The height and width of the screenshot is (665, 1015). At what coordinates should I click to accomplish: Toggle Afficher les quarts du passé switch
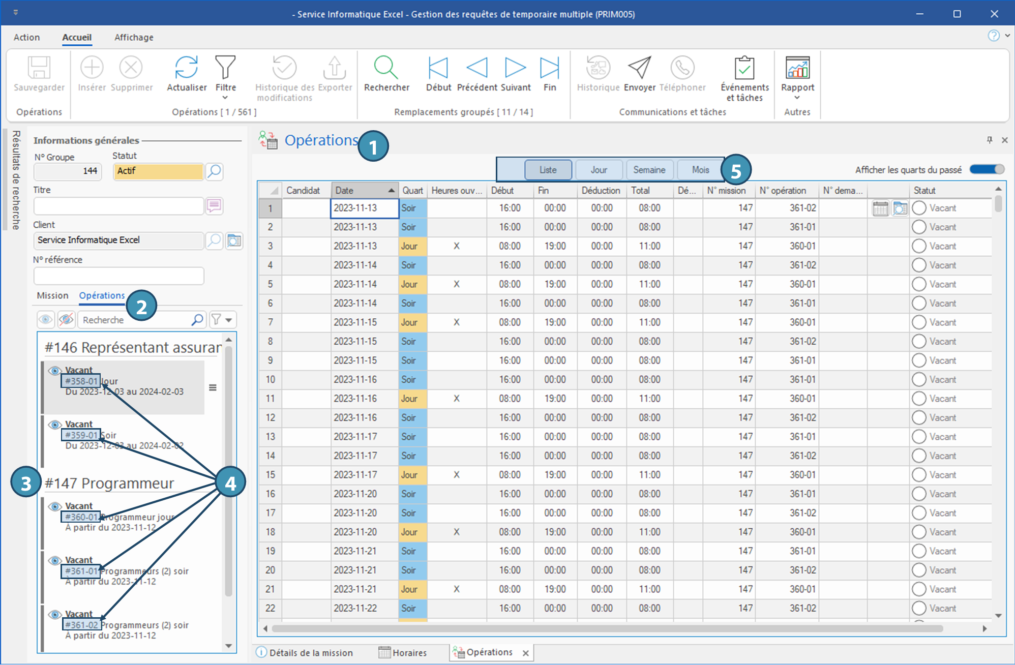coord(986,169)
